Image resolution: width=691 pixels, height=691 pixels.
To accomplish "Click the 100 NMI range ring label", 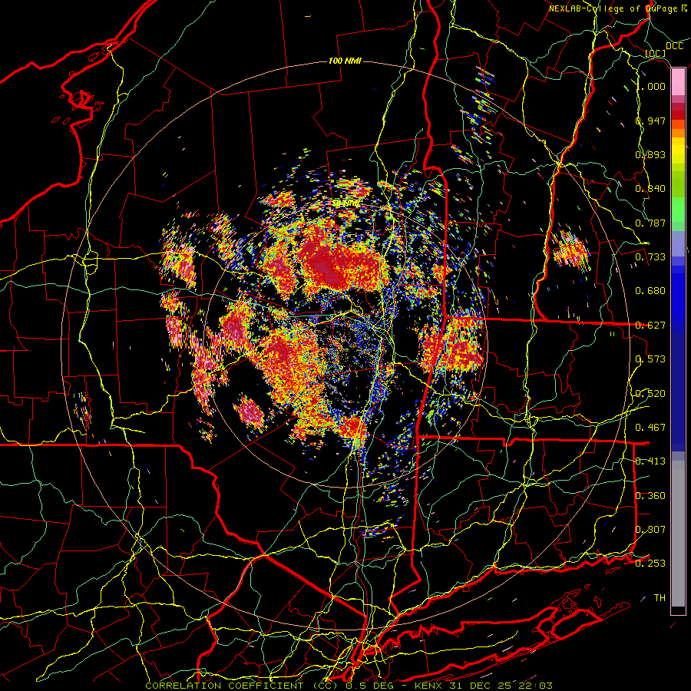I will (x=345, y=61).
